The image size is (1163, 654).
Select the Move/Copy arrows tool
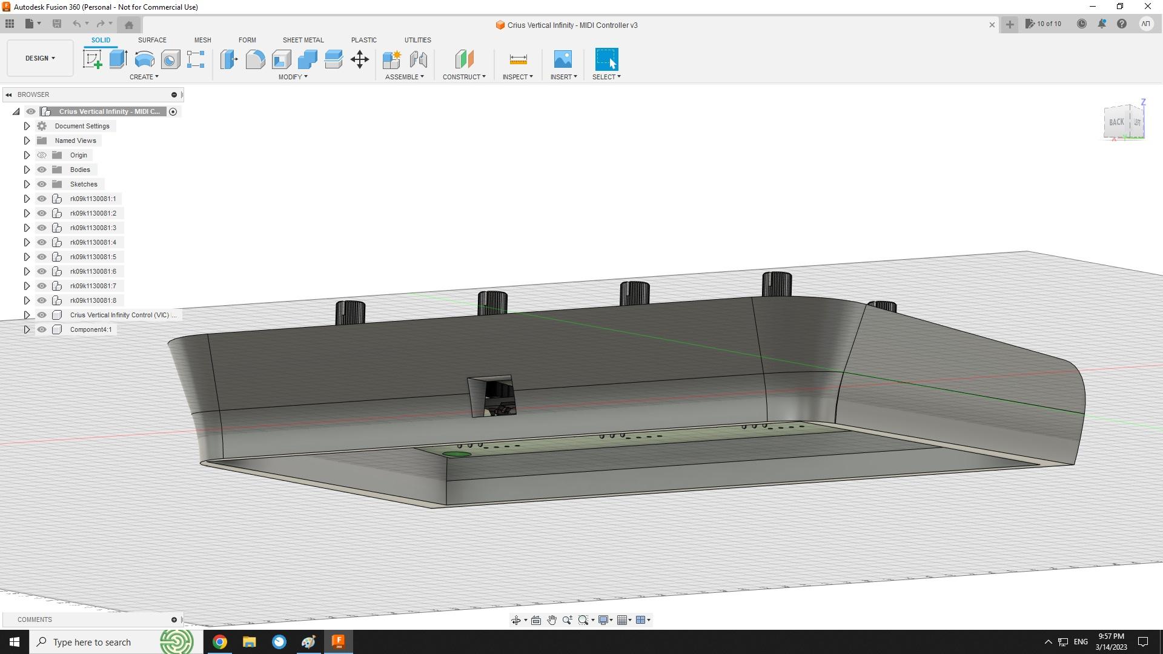point(360,59)
